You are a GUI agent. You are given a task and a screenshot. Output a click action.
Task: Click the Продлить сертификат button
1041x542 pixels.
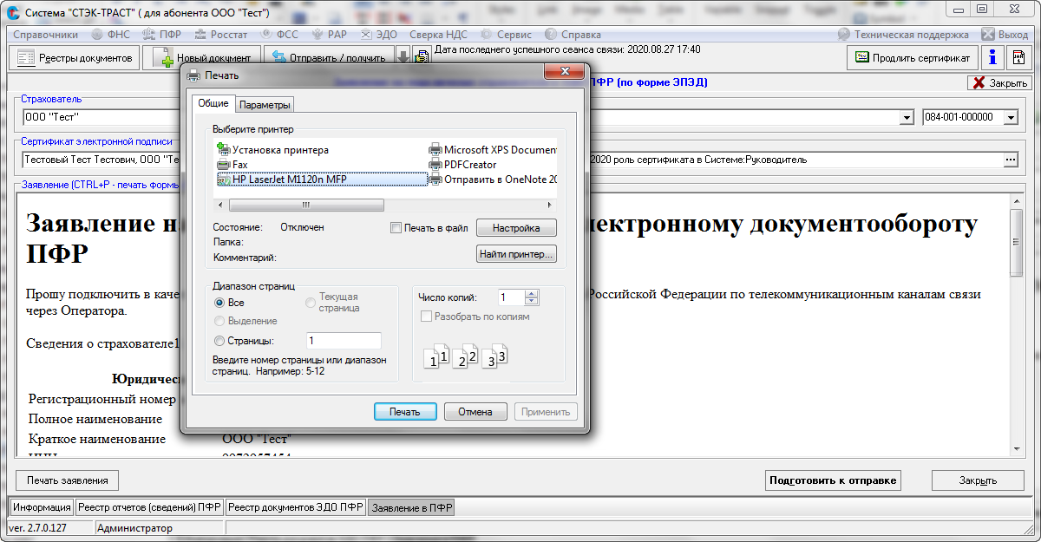(x=913, y=57)
